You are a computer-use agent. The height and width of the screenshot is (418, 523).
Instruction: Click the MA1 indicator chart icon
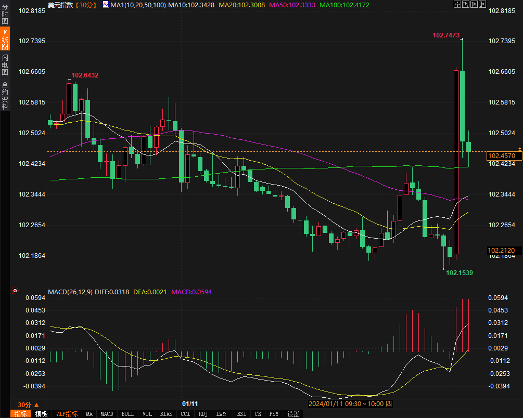click(x=106, y=5)
